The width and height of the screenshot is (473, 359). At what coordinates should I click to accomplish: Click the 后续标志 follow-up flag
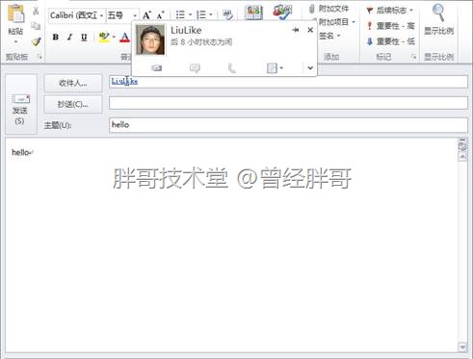click(389, 11)
